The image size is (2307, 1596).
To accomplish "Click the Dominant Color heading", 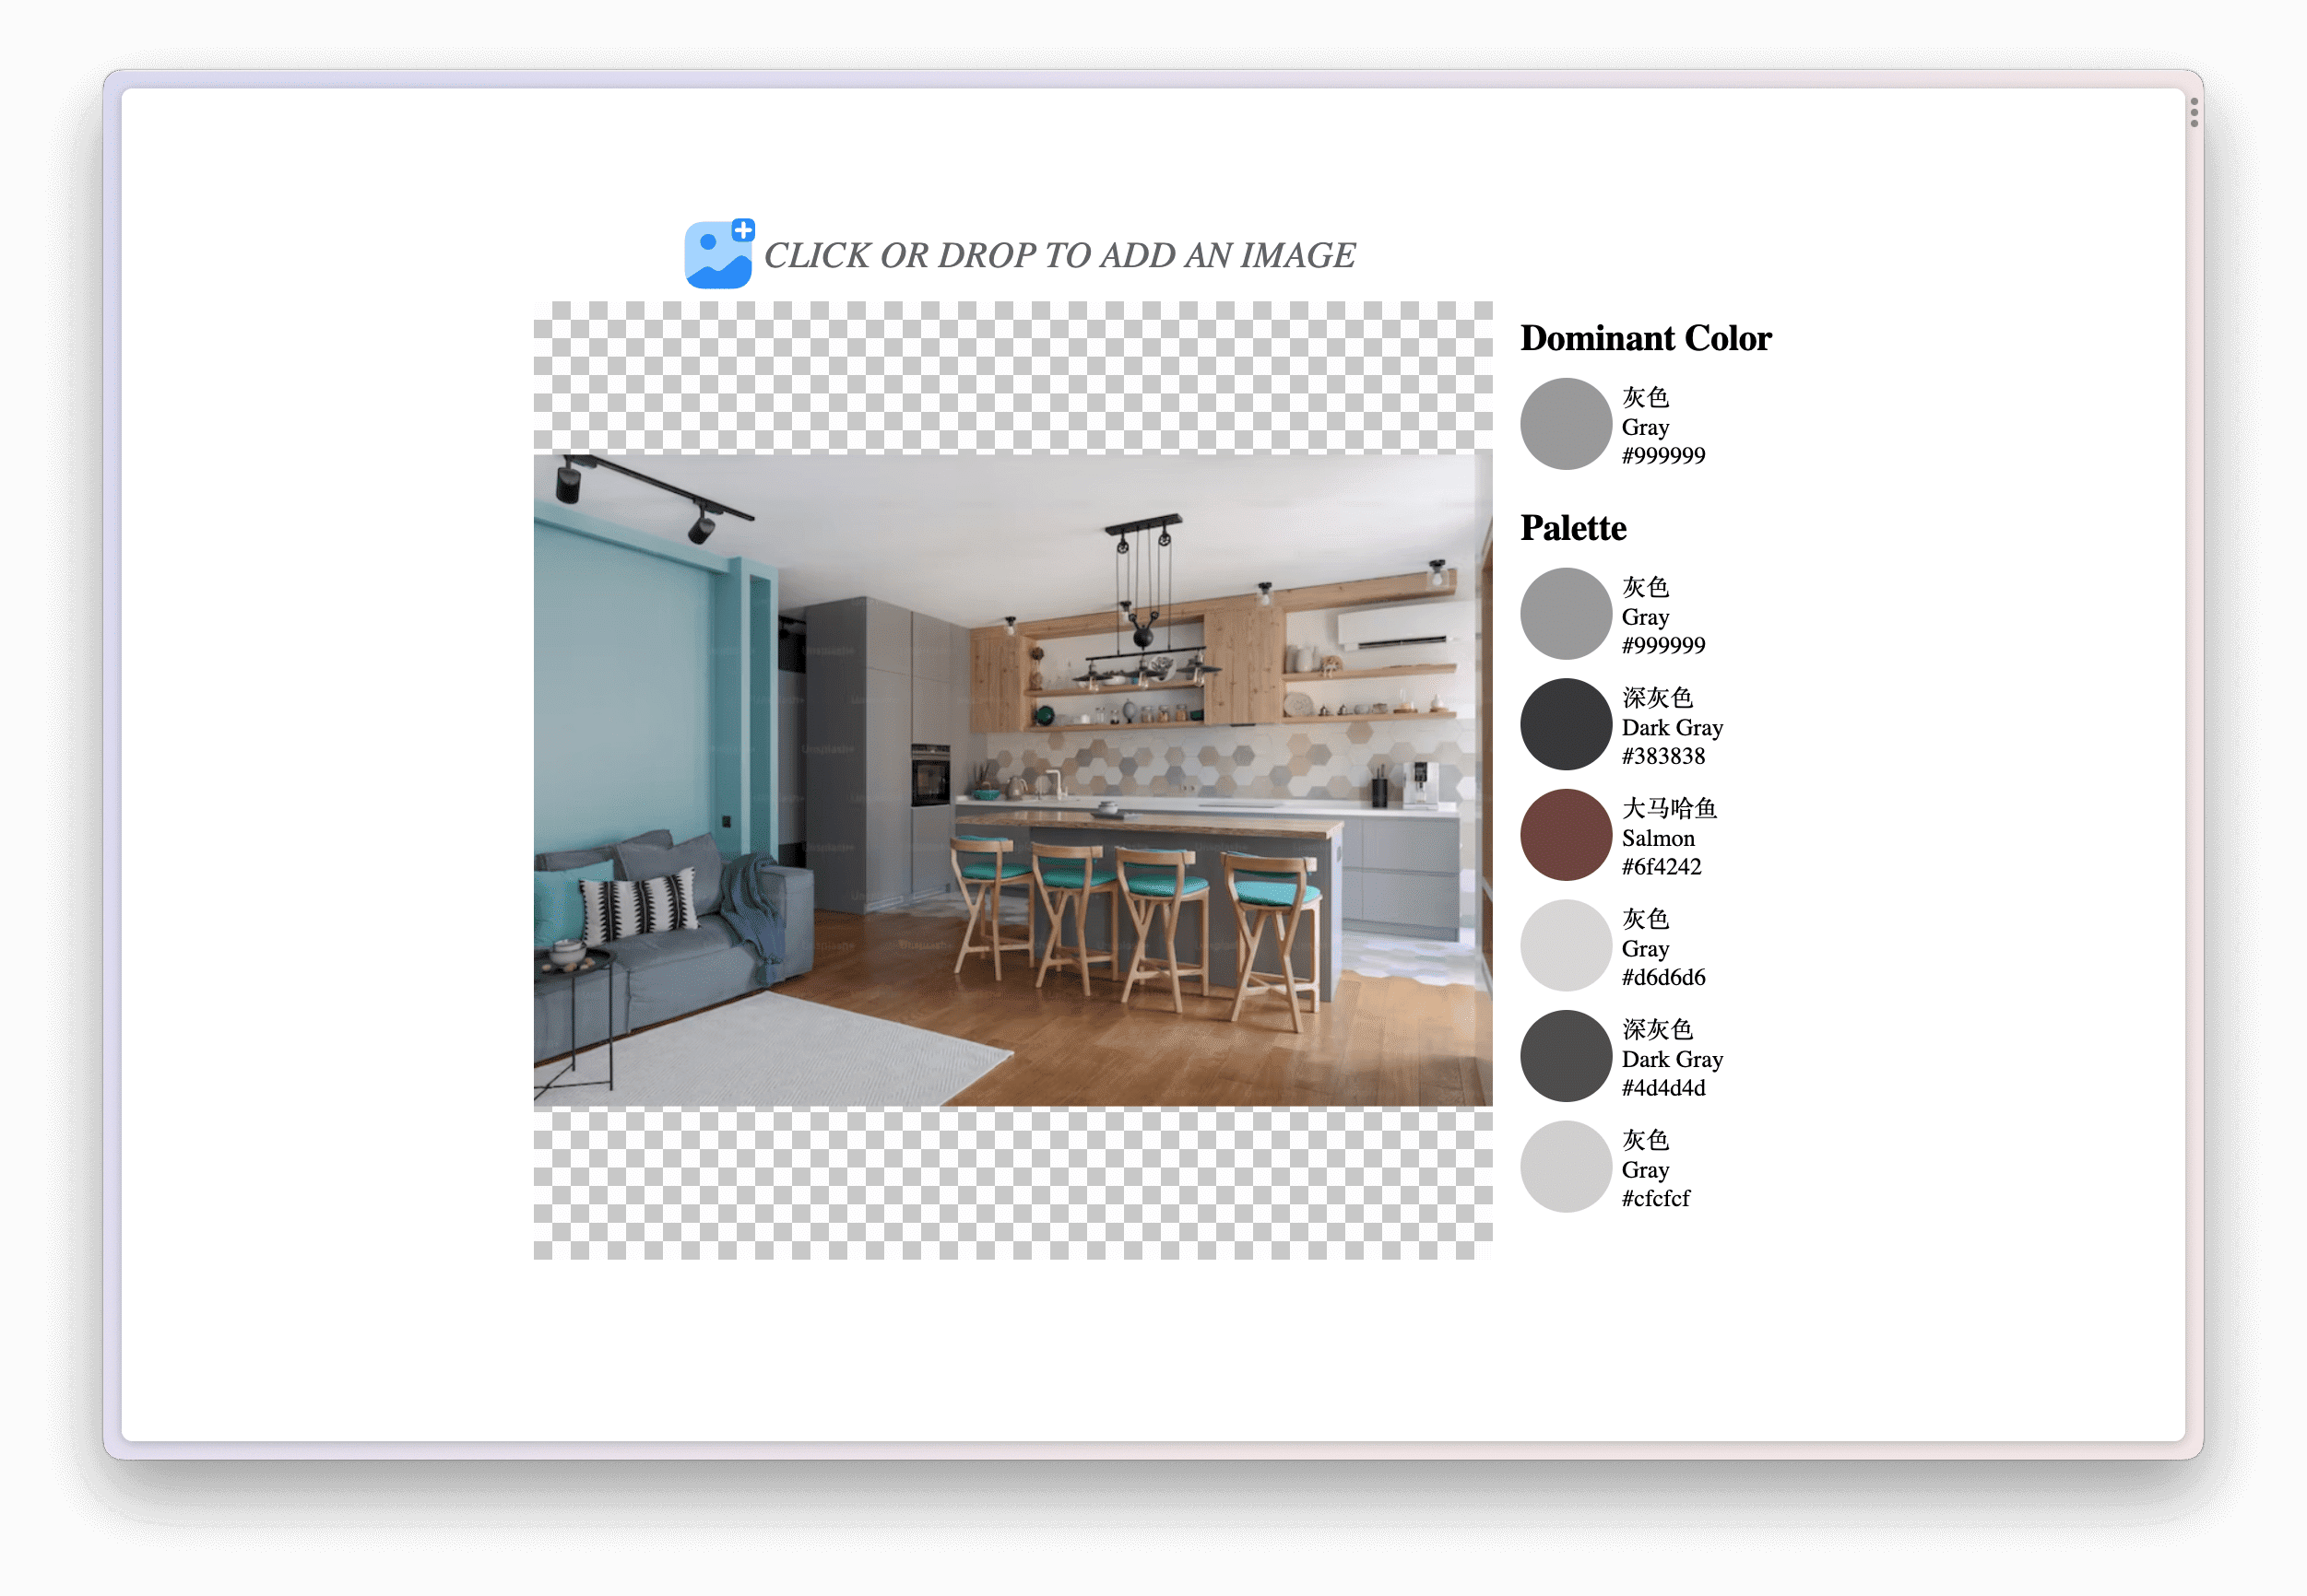I will (x=1645, y=338).
